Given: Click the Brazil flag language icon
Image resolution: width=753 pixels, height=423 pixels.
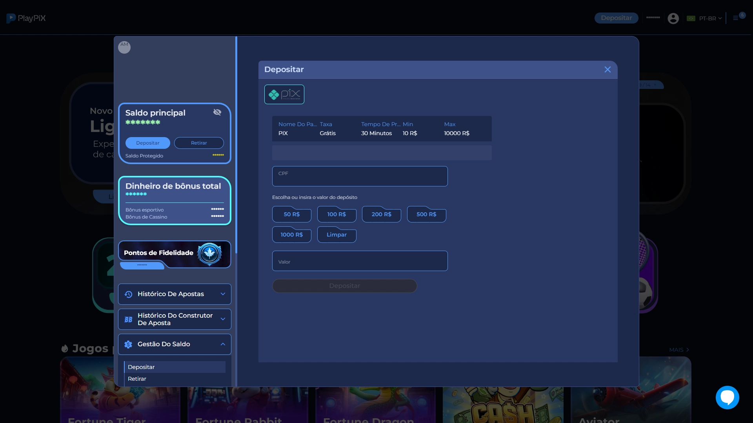Looking at the screenshot, I should [x=691, y=18].
